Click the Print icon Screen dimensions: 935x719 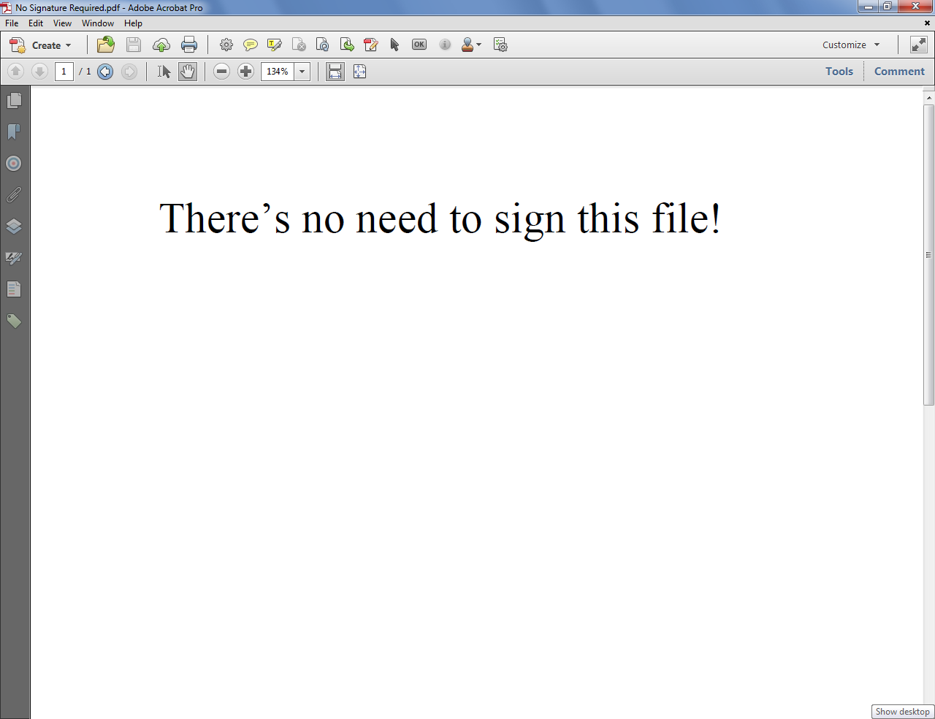[x=189, y=45]
